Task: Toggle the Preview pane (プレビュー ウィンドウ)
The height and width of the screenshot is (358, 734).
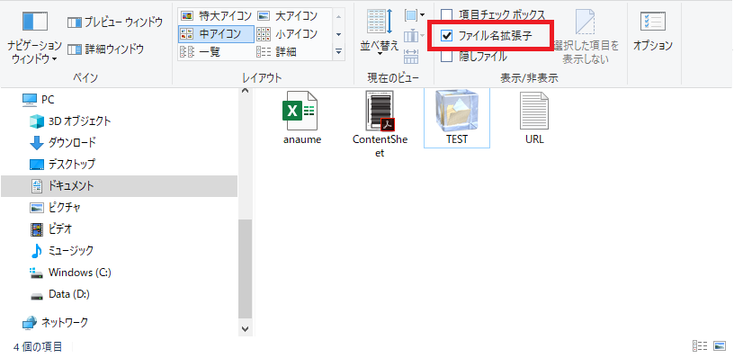Action: point(115,22)
